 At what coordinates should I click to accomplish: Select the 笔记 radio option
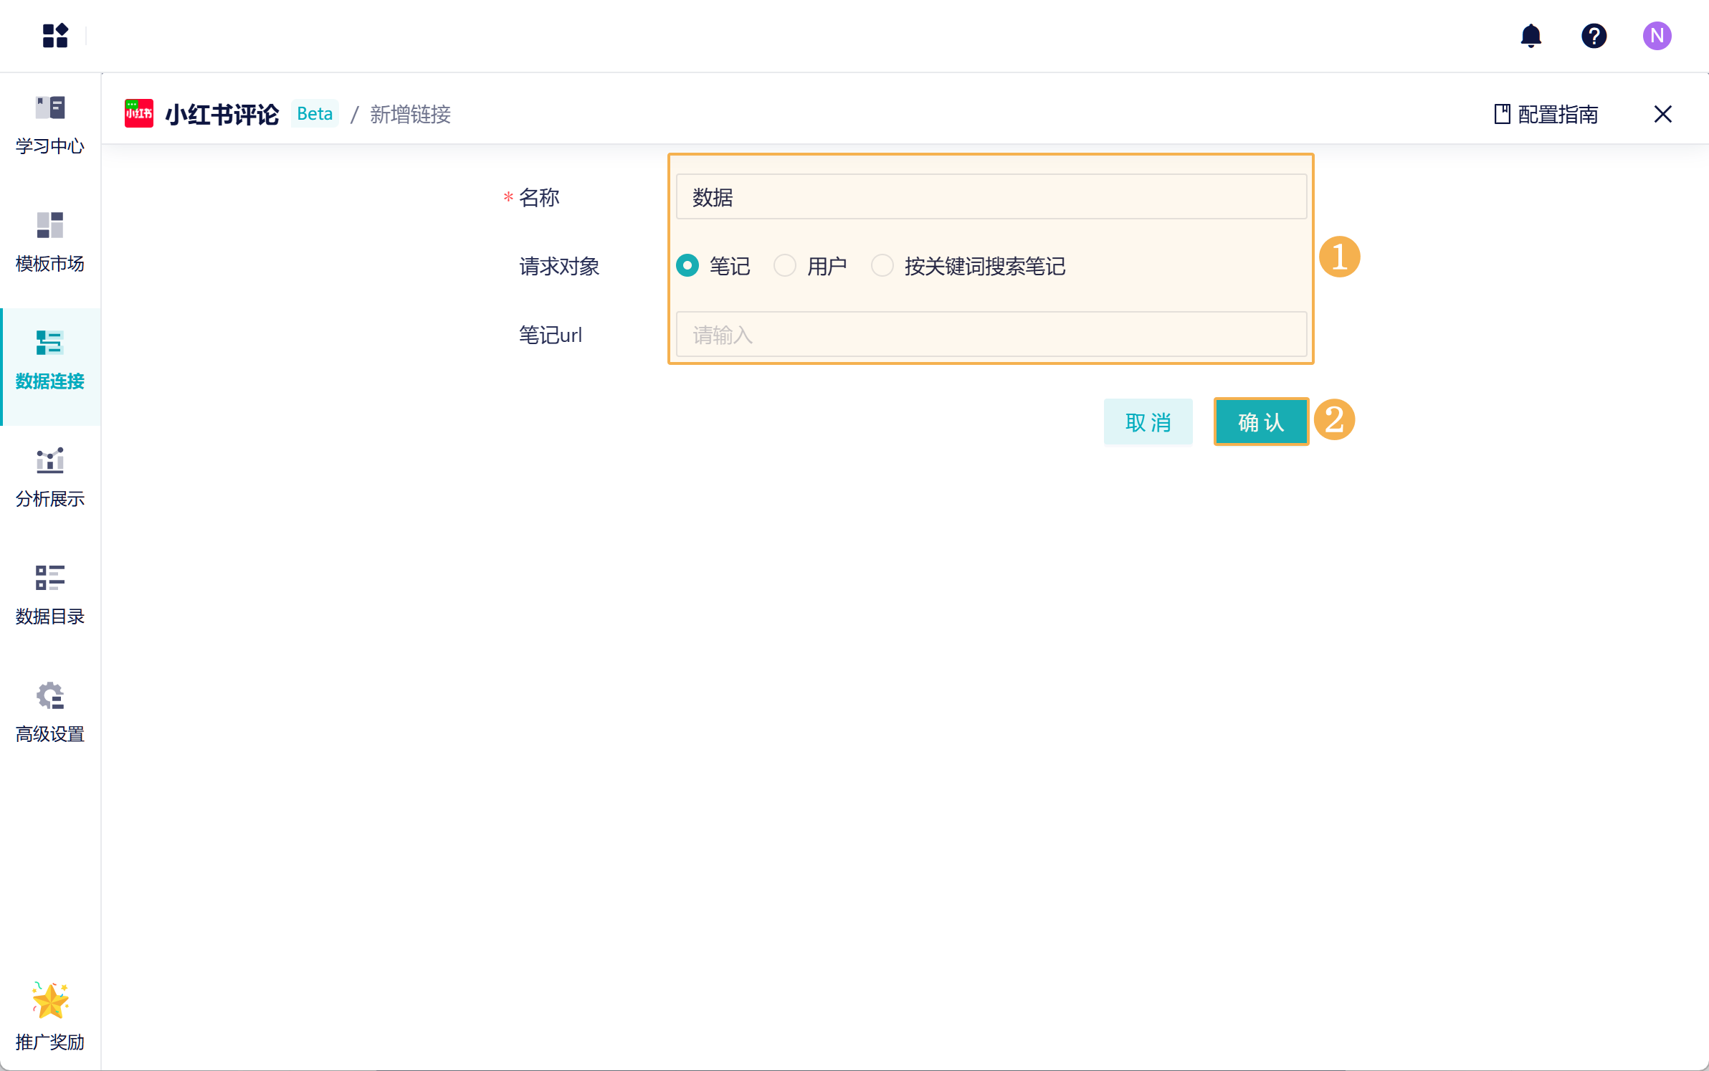tap(687, 266)
